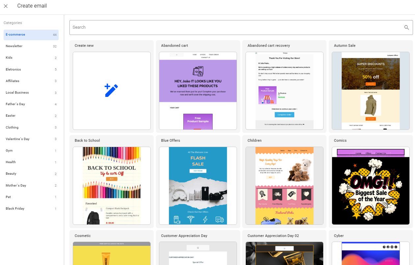
Task: Choose the Autumn Sale template
Action: pyautogui.click(x=371, y=91)
